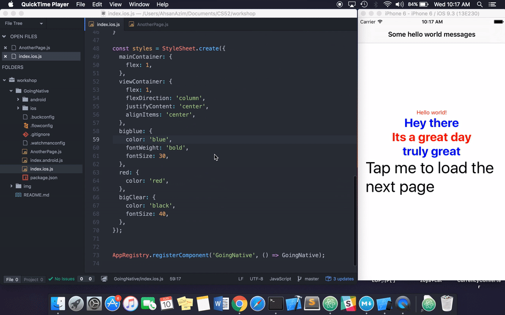Close index.ios.js in open files
The image size is (505, 315).
5,56
